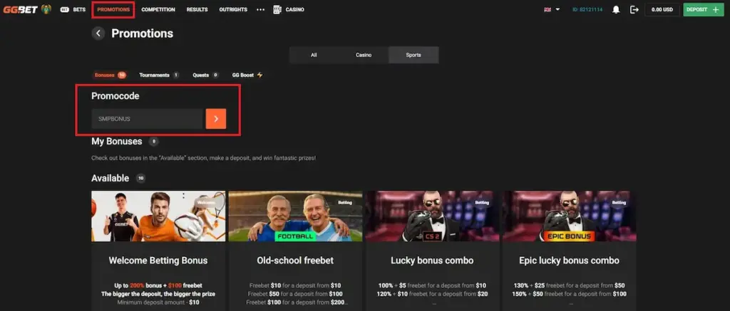Click the Welcome tag on first card
Image resolution: width=730 pixels, height=311 pixels.
[x=206, y=202]
